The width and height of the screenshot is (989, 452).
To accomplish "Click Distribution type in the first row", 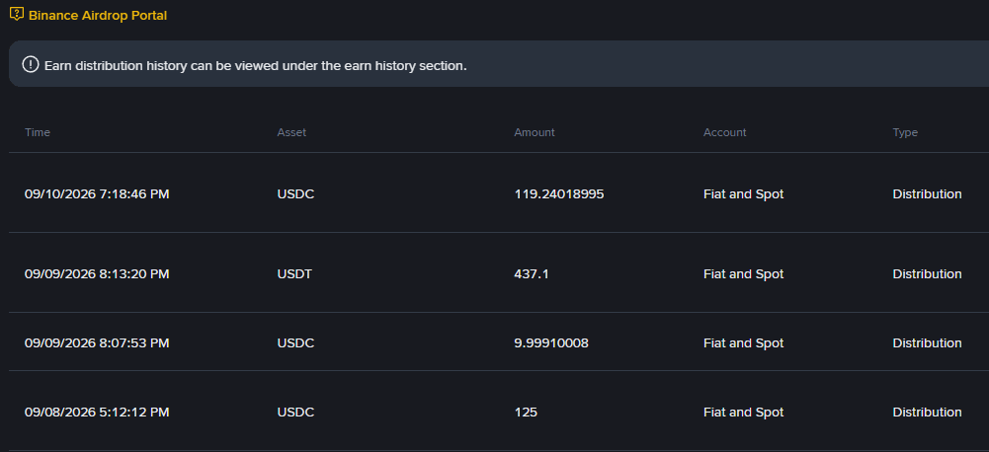I will tap(927, 194).
